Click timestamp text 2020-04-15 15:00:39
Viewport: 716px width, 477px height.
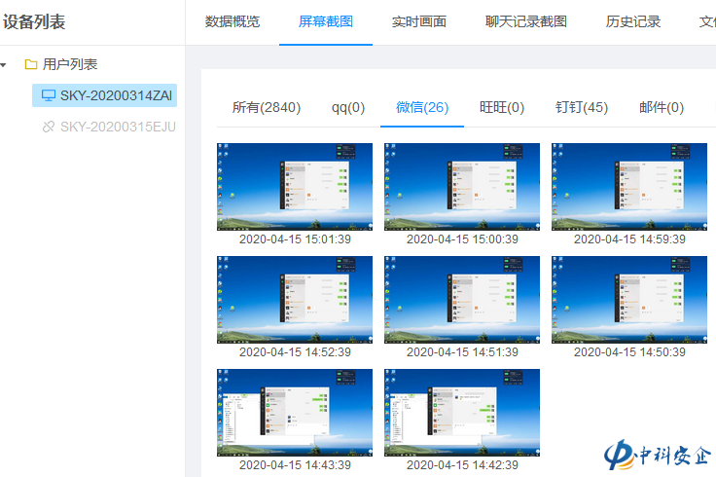pos(462,238)
